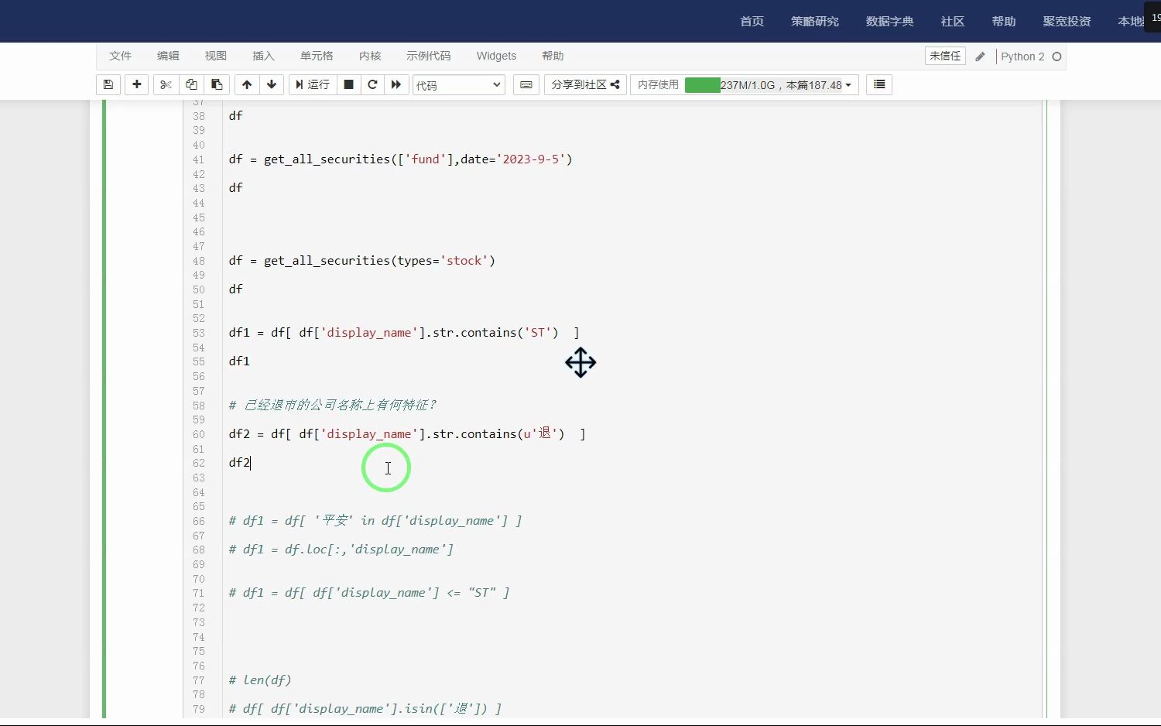Move the cell up with the up arrow
This screenshot has width=1161, height=726.
coord(247,84)
